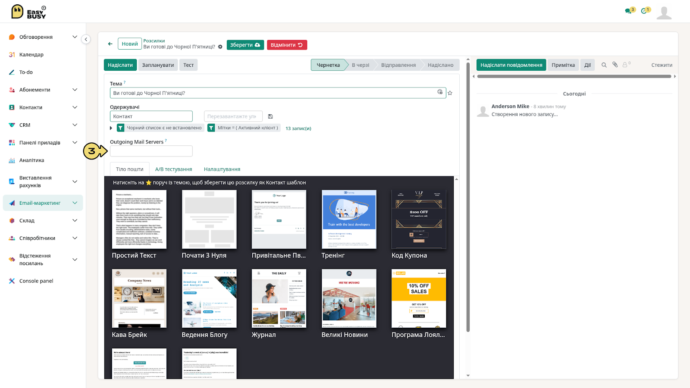
Task: Open activities clock icon in header
Action: click(x=644, y=11)
